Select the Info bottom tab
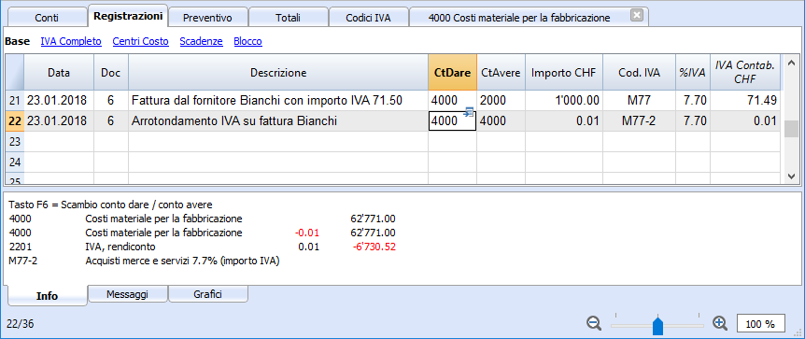This screenshot has height=339, width=805. [48, 296]
